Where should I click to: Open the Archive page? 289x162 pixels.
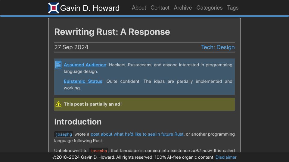coord(183,8)
